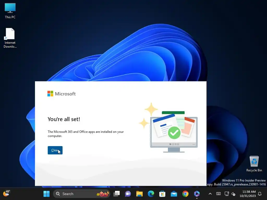The width and height of the screenshot is (267, 200).
Task: Launch the Chat (Teams) taskbar icon
Action: tap(128, 194)
